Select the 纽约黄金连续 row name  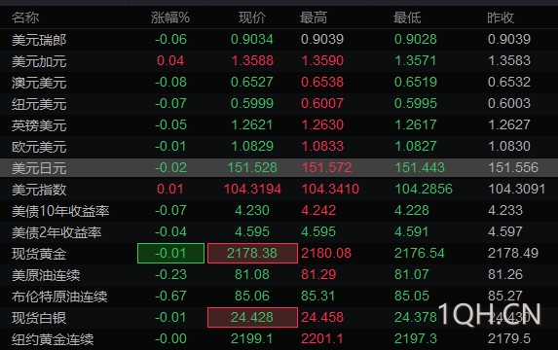(53, 339)
